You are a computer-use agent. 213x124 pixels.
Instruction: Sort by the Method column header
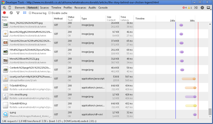[60, 18]
